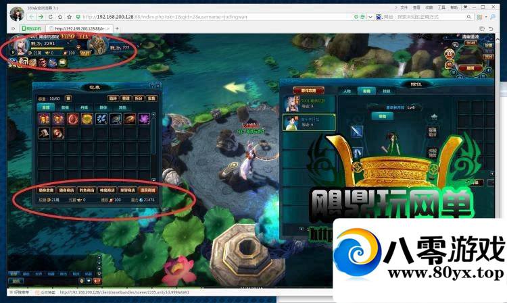Click the browser user avatar picture
This screenshot has width=507, height=303.
pyautogui.click(x=17, y=14)
